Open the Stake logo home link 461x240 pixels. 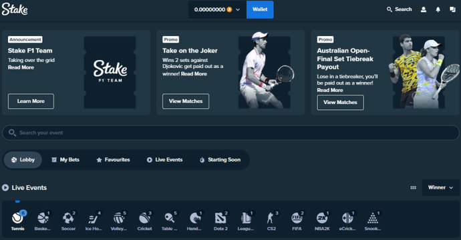[15, 9]
